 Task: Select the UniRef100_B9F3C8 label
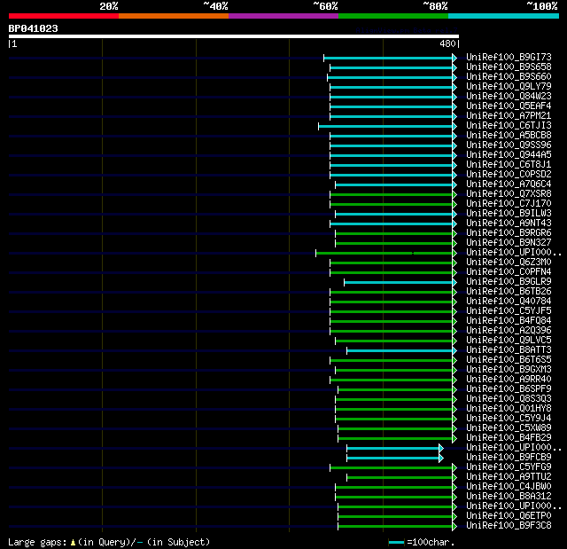click(509, 526)
